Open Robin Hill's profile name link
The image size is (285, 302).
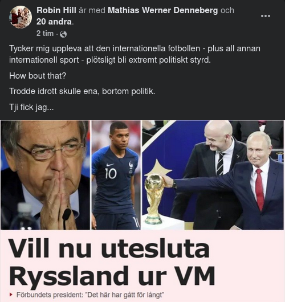click(x=56, y=10)
